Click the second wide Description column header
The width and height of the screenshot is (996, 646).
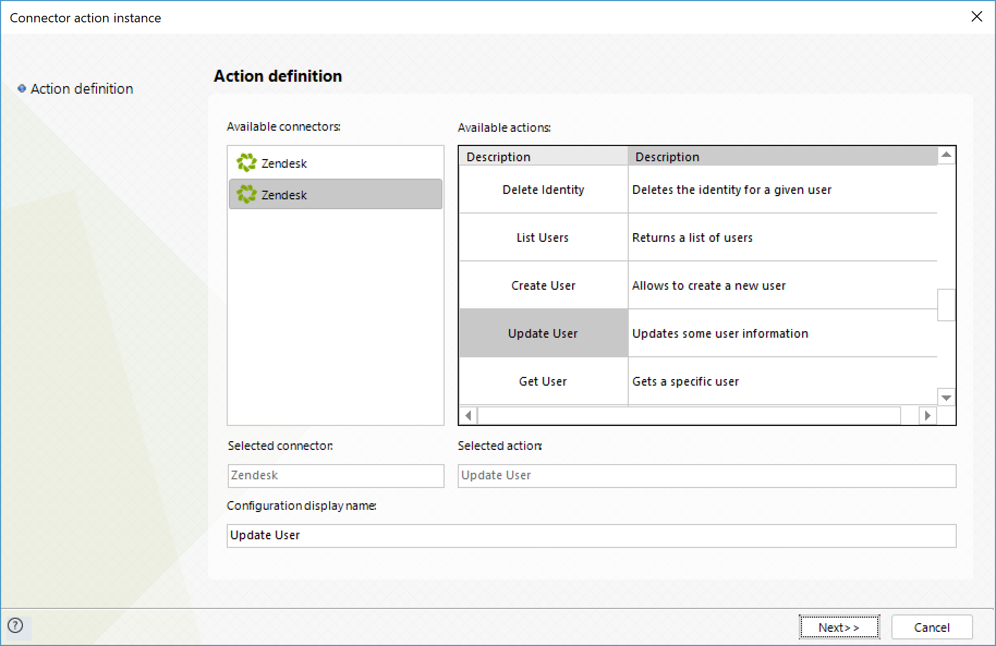pos(782,156)
